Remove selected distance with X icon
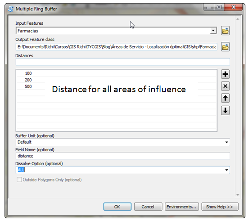Screen dimensions: 249x221 (225, 86)
